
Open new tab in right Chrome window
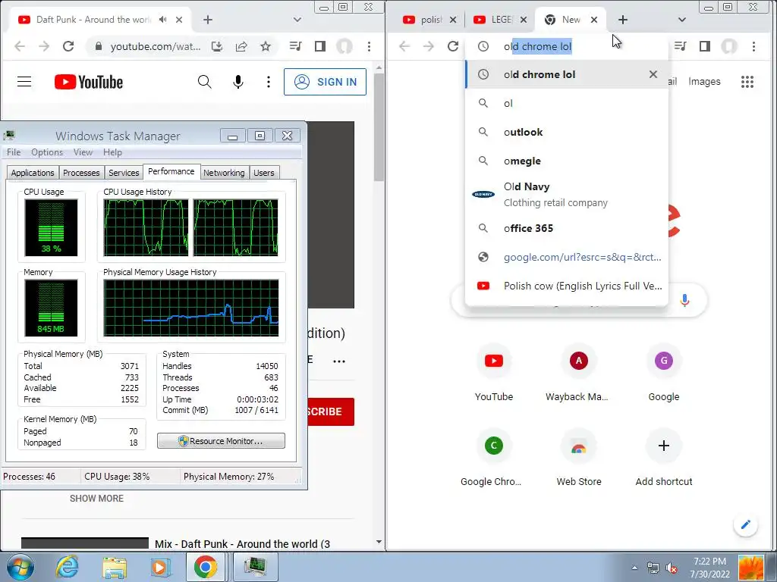[x=623, y=20]
